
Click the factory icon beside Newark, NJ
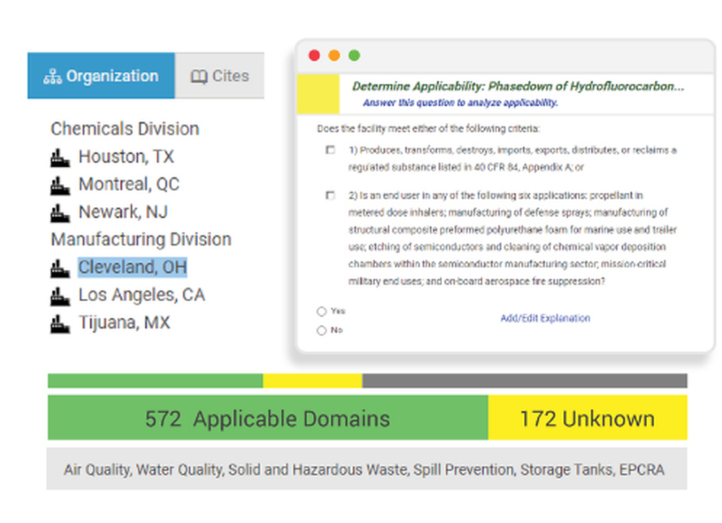(61, 212)
